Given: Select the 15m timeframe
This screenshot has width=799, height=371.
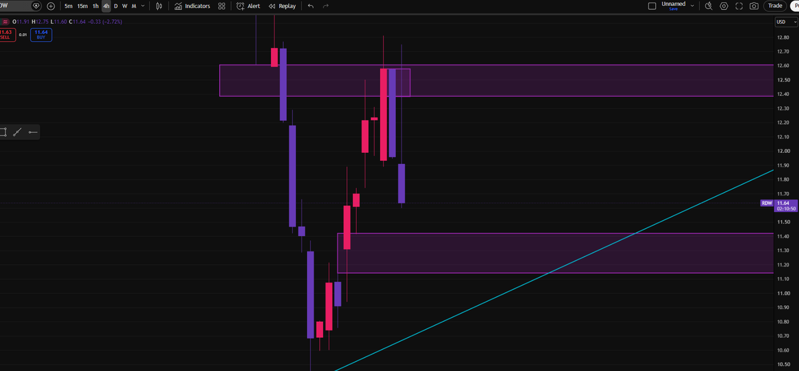Looking at the screenshot, I should [x=82, y=6].
